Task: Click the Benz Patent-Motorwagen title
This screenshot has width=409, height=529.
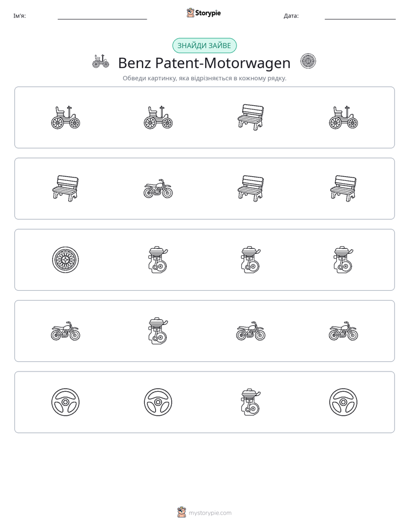Action: pyautogui.click(x=204, y=63)
